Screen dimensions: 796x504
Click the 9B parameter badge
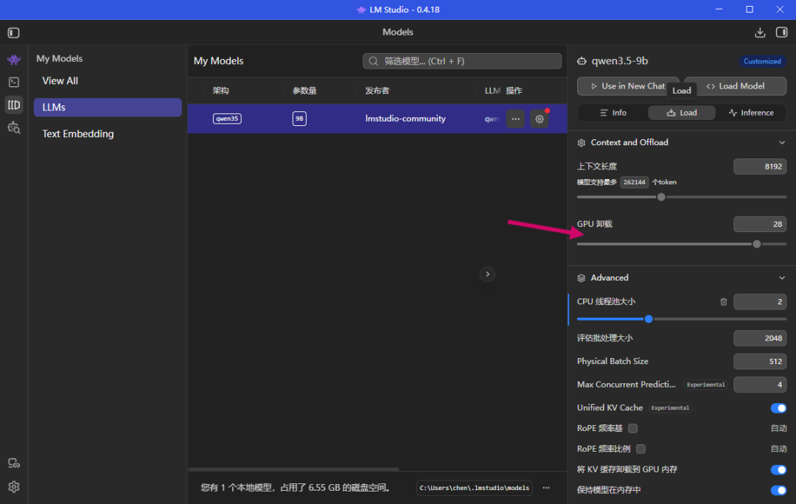click(299, 119)
